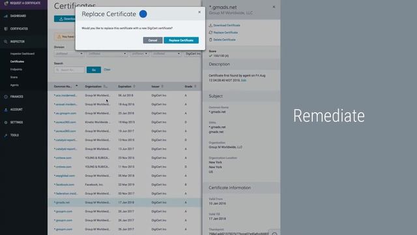Open the Finances sidebar section
417x235 pixels.
16,97
